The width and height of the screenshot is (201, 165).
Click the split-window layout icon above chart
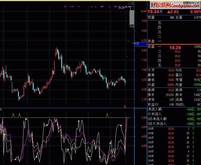(132, 3)
